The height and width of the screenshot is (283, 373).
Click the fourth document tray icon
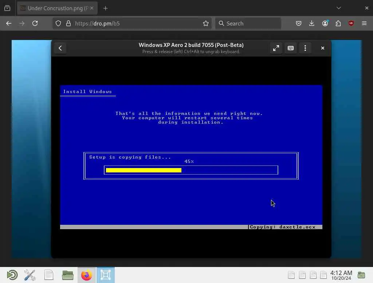[323, 275]
